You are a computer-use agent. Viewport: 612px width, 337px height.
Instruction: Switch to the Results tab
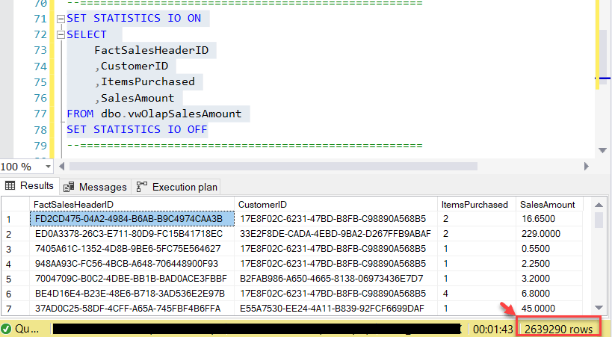pos(30,186)
